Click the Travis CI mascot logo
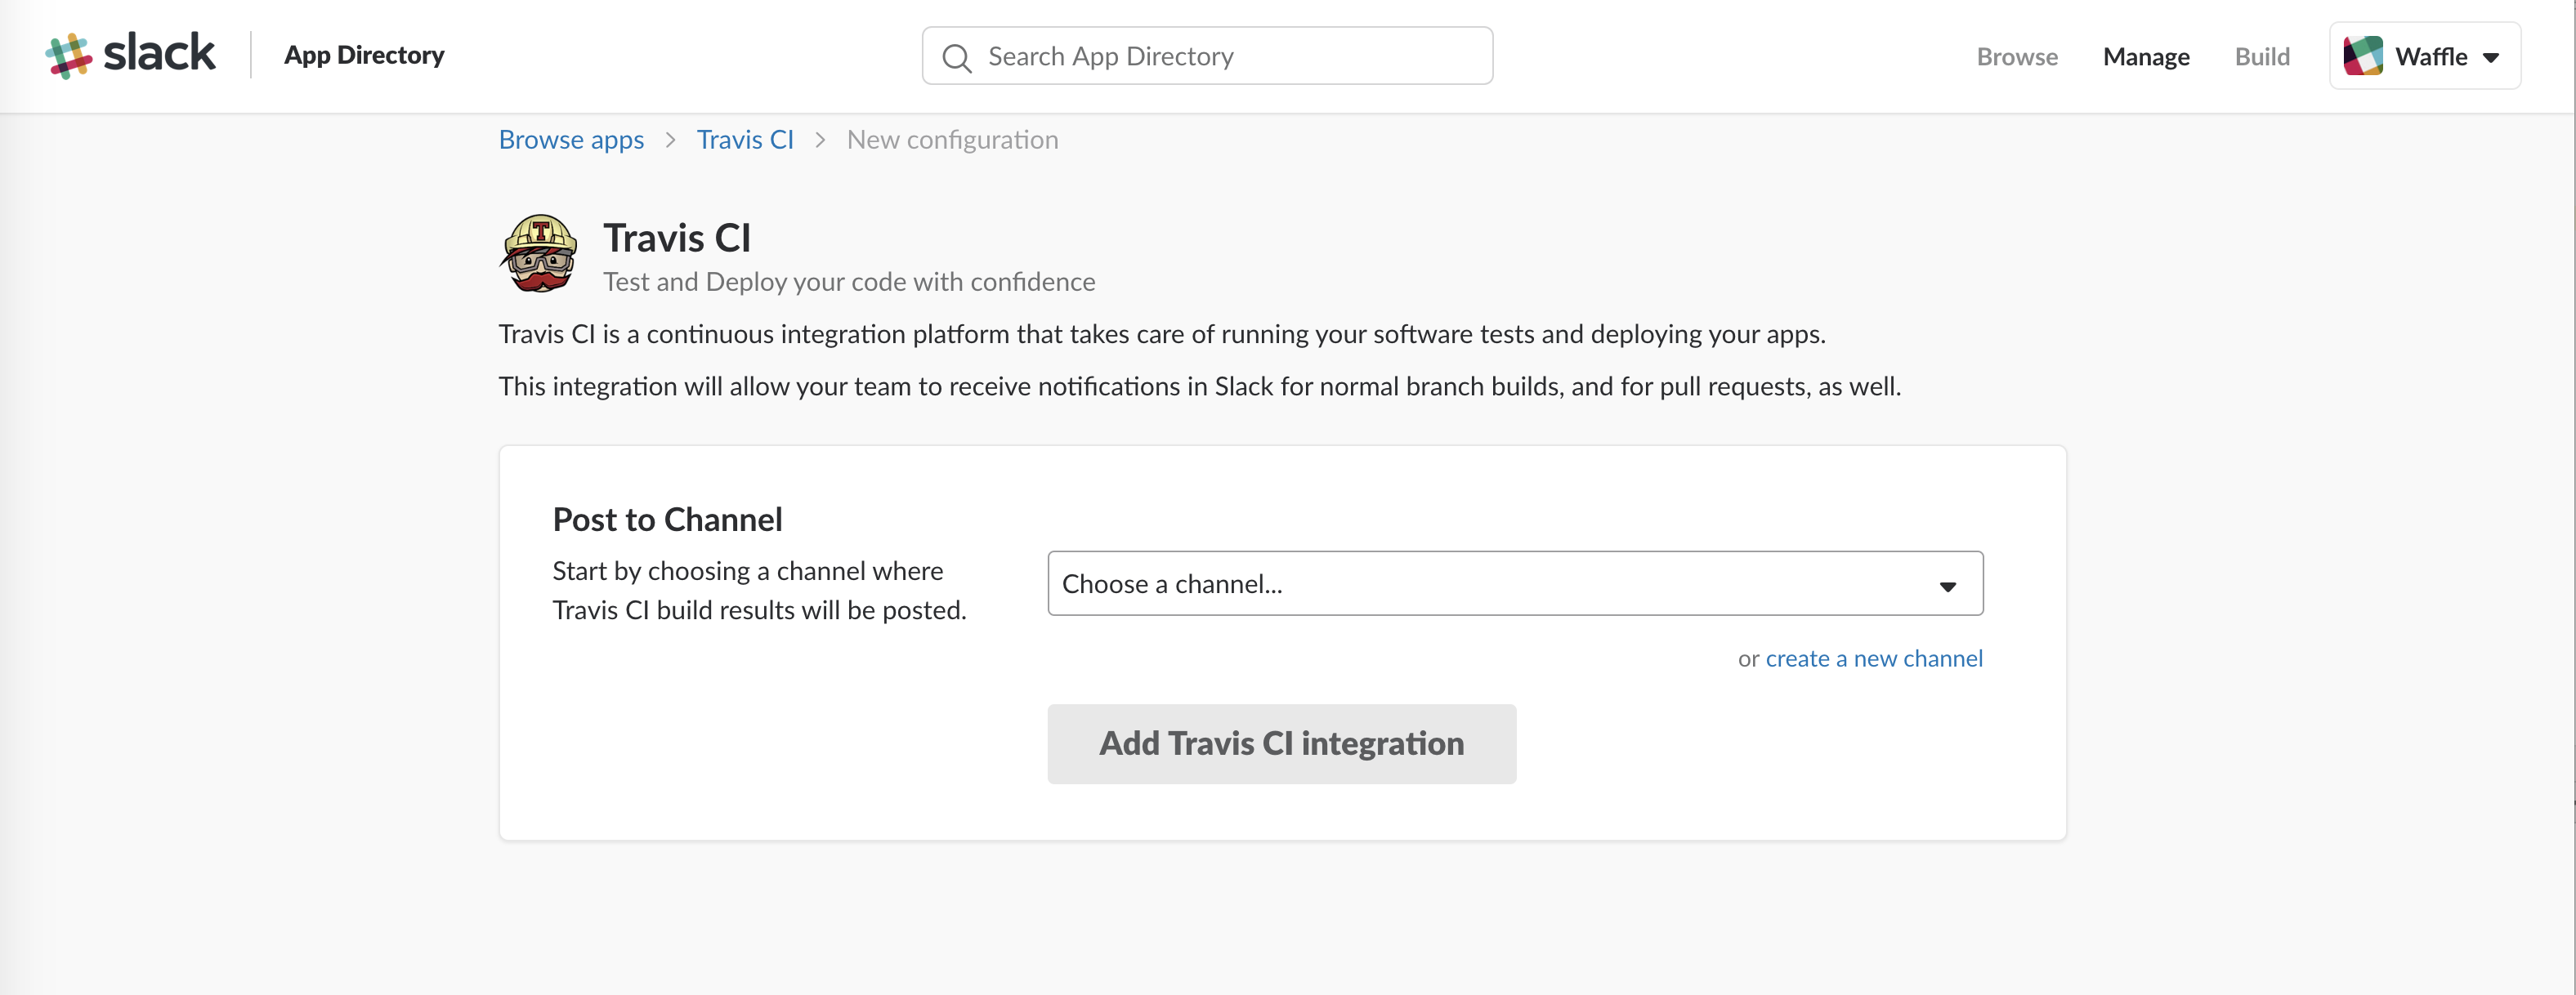 [539, 253]
